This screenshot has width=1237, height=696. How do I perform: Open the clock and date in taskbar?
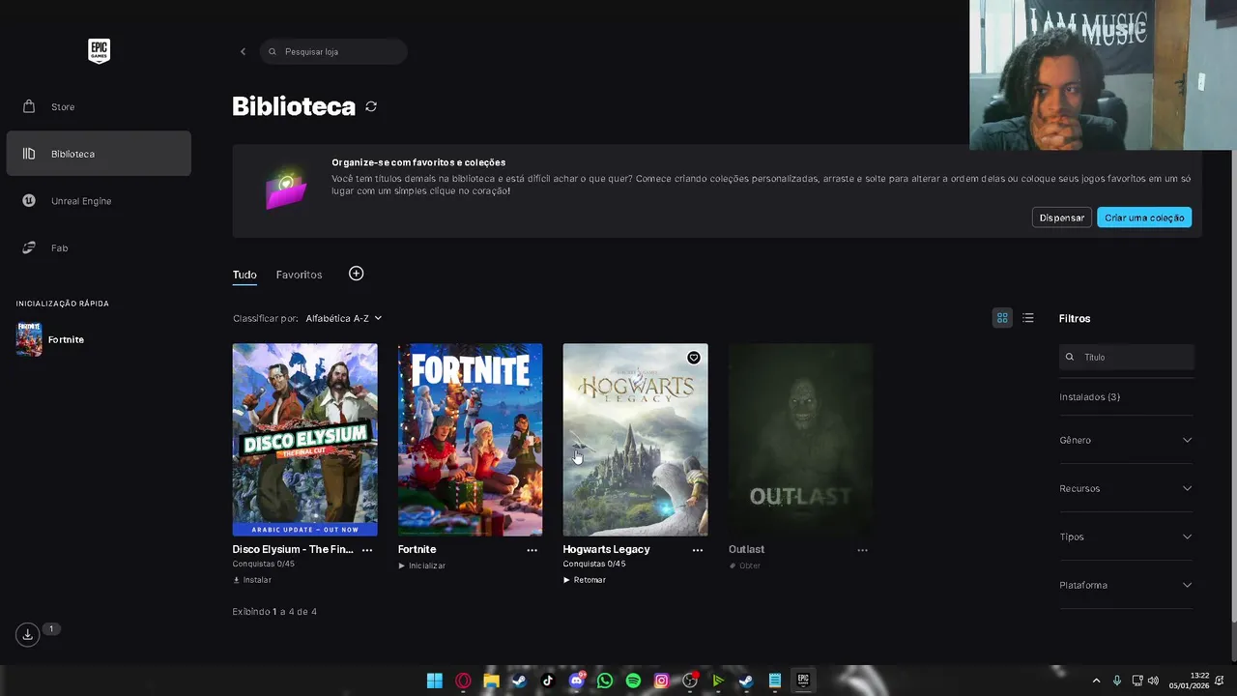point(1189,681)
